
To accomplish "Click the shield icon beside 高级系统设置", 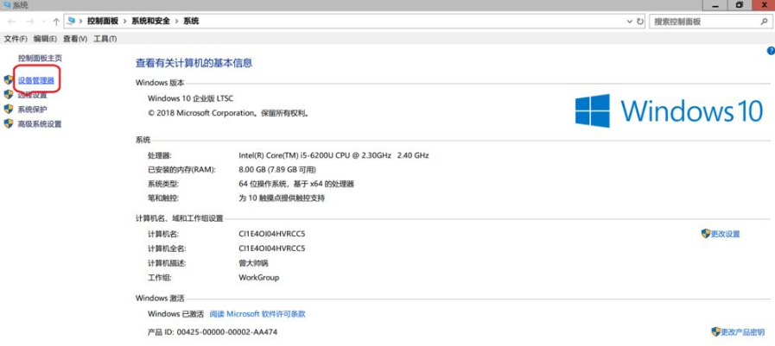I will point(9,124).
